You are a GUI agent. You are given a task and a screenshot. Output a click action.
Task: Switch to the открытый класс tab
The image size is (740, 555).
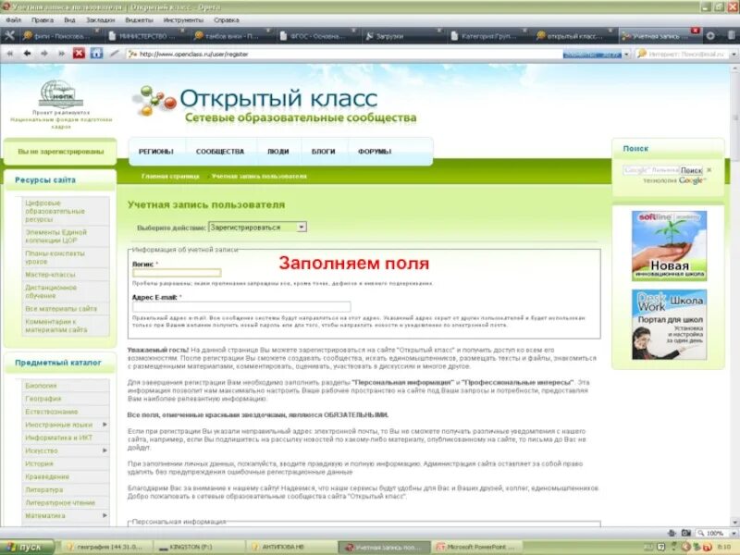click(x=573, y=36)
